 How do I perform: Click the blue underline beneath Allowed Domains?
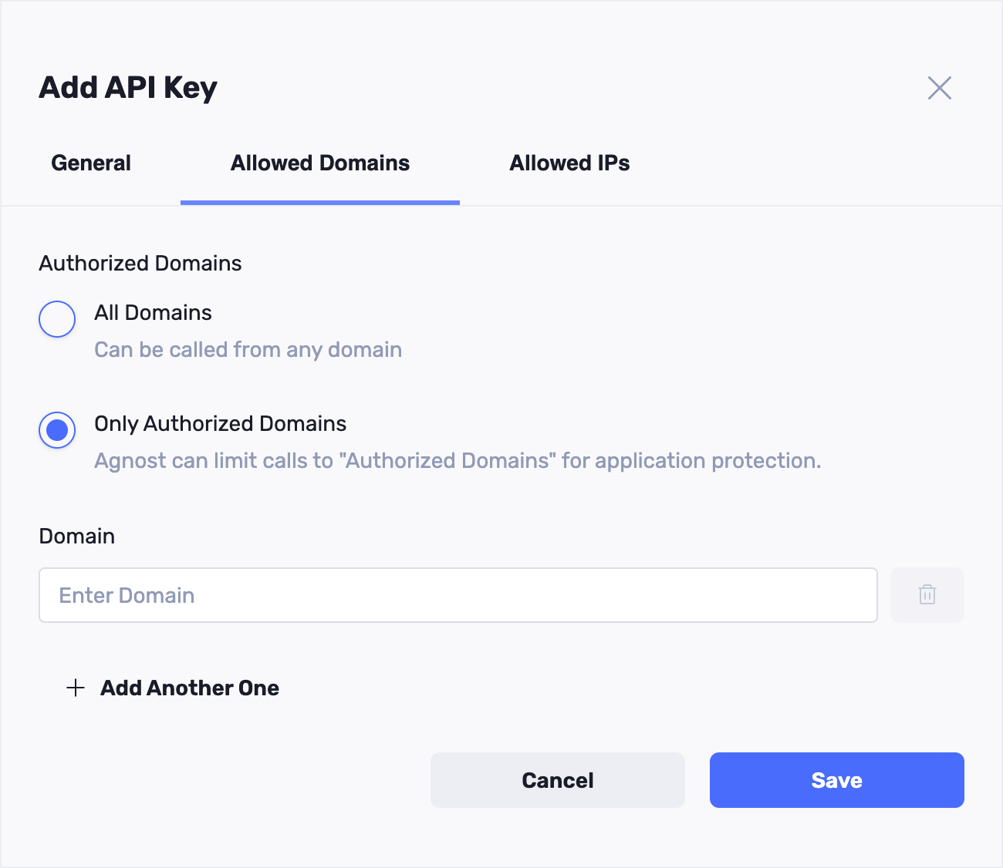click(x=320, y=203)
